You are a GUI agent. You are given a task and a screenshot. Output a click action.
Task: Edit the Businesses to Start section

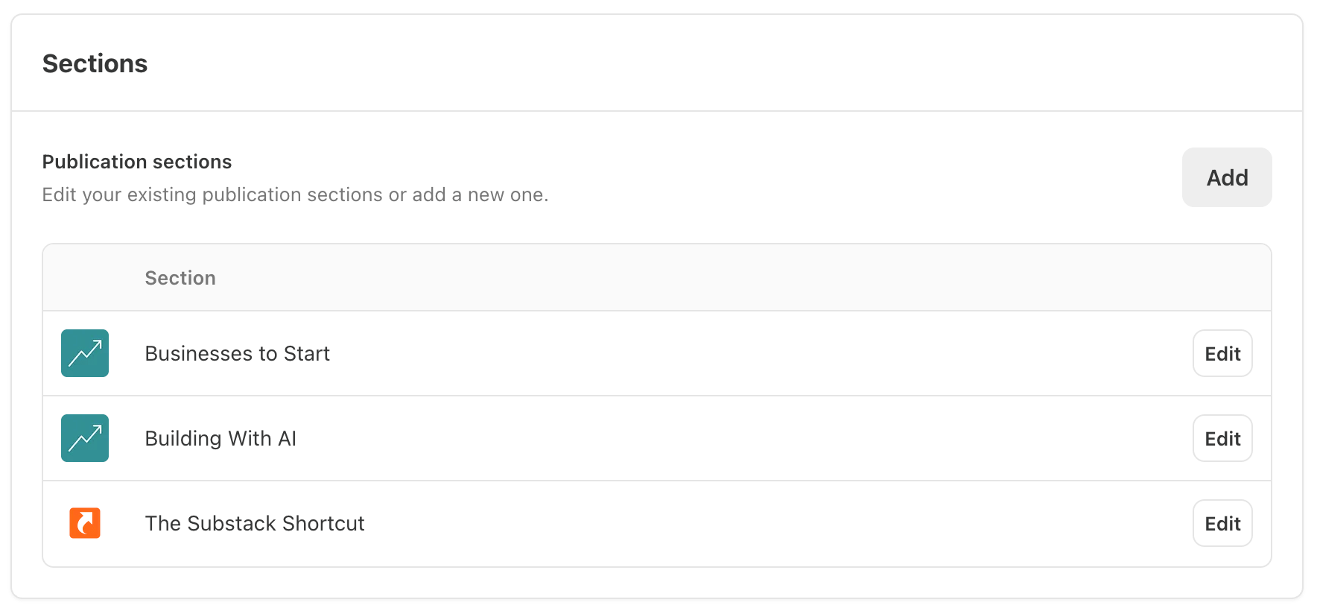1222,353
